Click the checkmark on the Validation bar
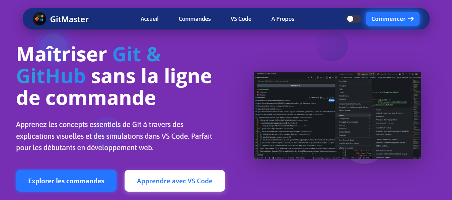452x200 pixels. point(299,86)
